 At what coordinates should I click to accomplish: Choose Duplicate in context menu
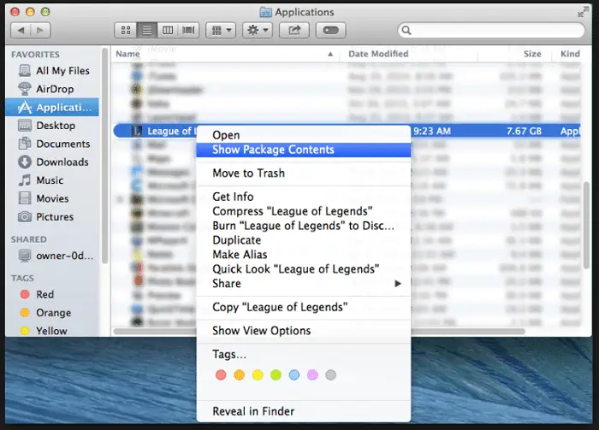tap(303, 240)
